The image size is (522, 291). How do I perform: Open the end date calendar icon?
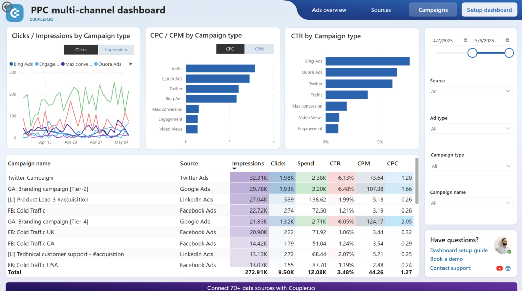click(x=507, y=40)
